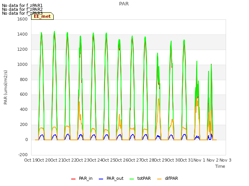This screenshot has height=186, width=249.
Task: Click the 600 y-axis tick label
Action: click(24, 95)
